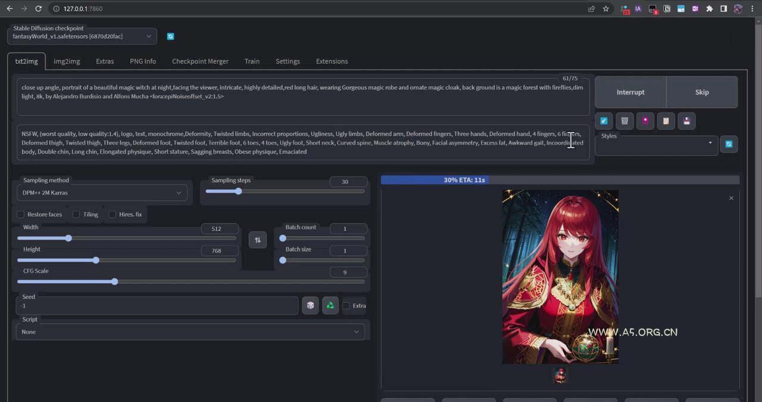This screenshot has width=762, height=402.
Task: Click the small generated image thumbnail
Action: point(560,375)
